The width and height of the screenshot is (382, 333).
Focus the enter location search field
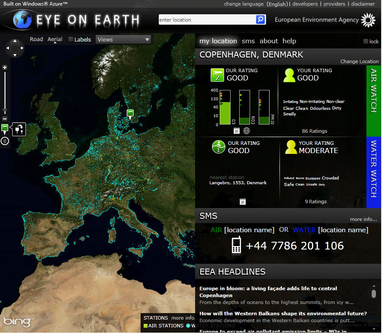pyautogui.click(x=207, y=19)
